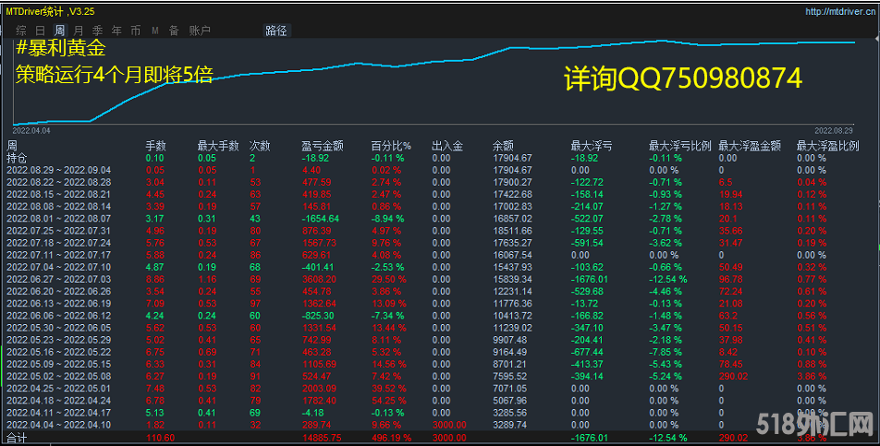Screen dimensions: 880x446
Task: Select the 合计 totals row
Action: pyautogui.click(x=18, y=438)
